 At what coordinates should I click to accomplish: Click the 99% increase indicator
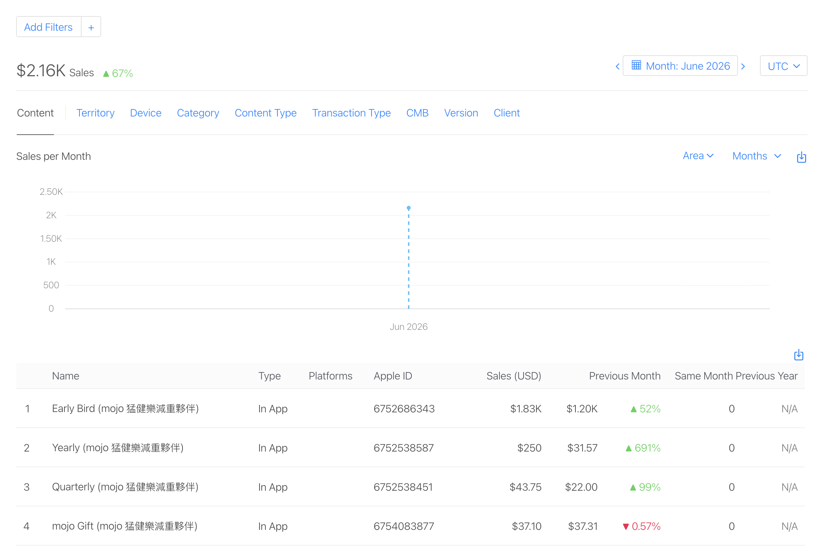click(x=645, y=487)
